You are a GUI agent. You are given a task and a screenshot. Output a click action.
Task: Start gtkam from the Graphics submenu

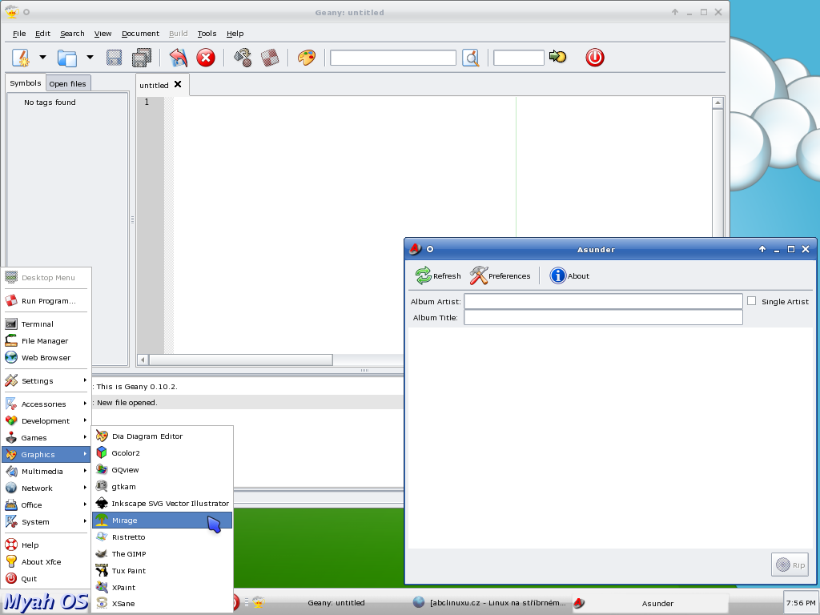click(x=162, y=486)
